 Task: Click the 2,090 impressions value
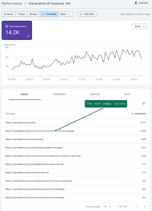coord(143,131)
